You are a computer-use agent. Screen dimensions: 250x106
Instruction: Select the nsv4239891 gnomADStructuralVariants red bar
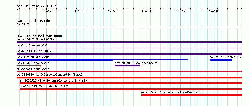192,95
